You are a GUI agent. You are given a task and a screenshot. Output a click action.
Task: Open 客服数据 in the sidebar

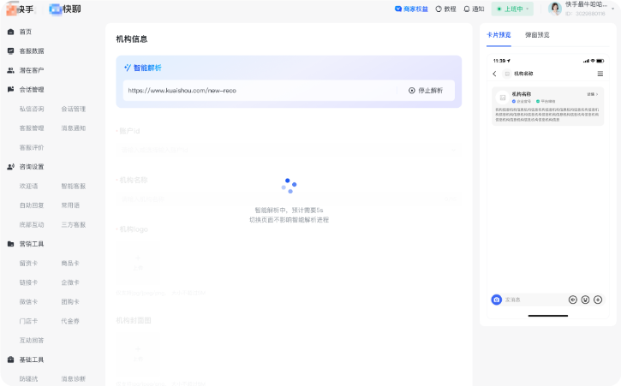coord(32,51)
